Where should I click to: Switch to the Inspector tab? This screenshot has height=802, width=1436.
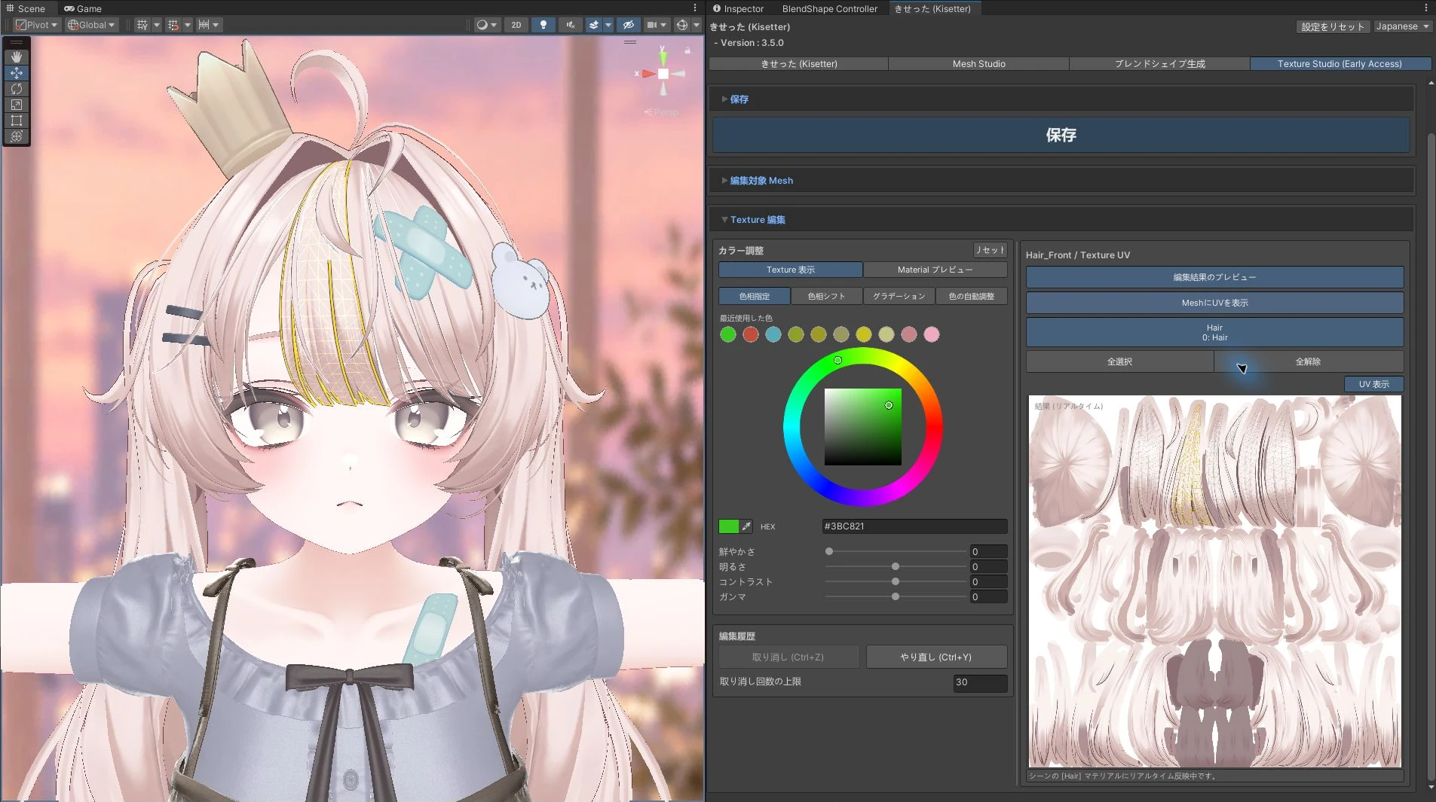(x=738, y=8)
